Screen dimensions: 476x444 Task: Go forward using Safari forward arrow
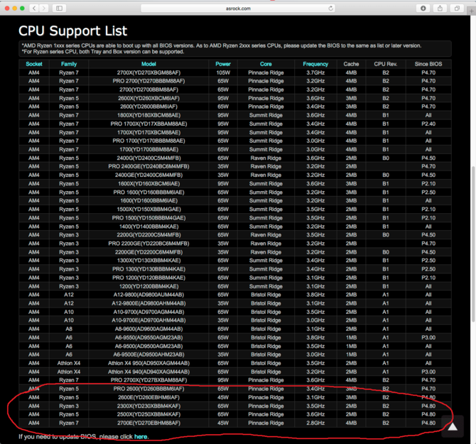coord(44,9)
